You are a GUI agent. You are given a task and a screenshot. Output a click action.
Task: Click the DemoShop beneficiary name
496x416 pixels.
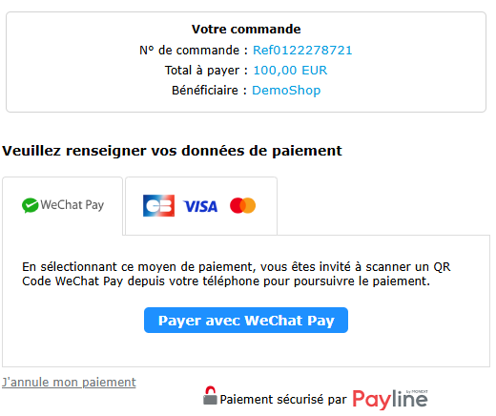286,91
